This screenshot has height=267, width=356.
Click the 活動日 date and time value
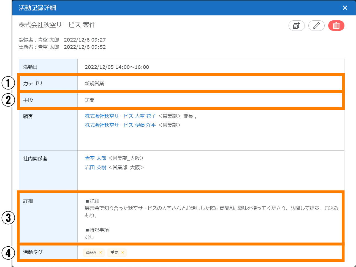point(117,67)
